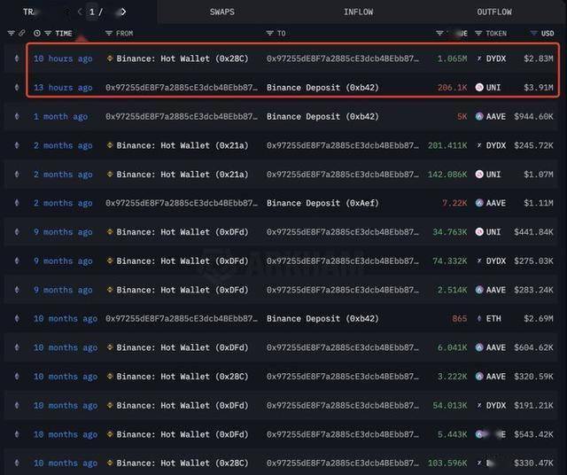Click AAVE token icon in $1.11M row
The image size is (567, 475).
coord(479,203)
